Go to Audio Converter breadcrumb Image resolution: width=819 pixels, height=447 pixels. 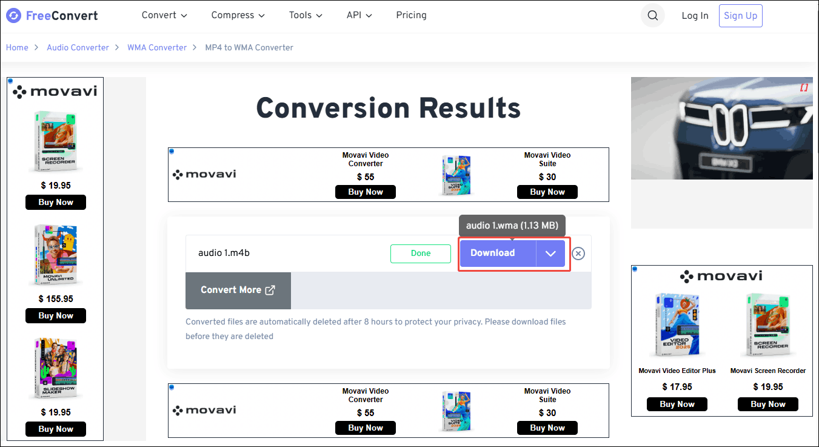pos(78,47)
